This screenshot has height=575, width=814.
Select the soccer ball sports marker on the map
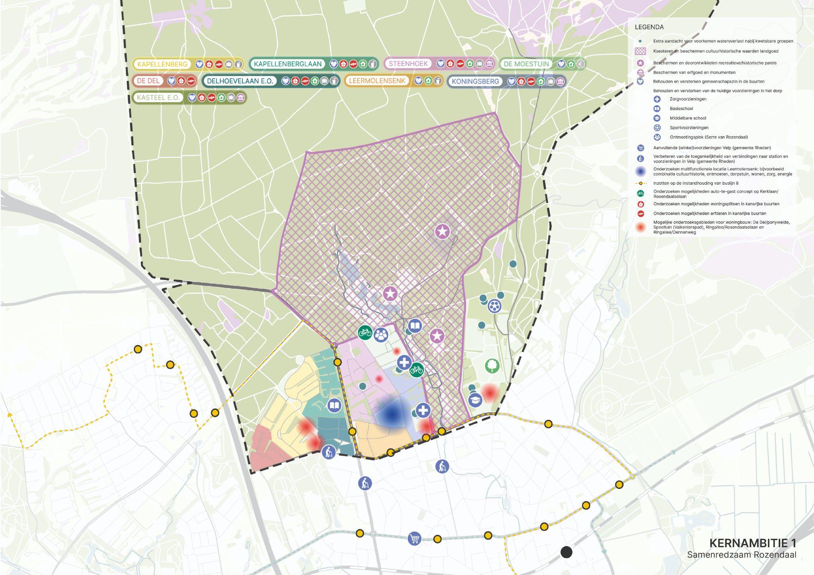(x=494, y=306)
